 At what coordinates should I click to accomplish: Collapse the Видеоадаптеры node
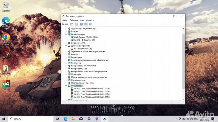click(x=66, y=34)
